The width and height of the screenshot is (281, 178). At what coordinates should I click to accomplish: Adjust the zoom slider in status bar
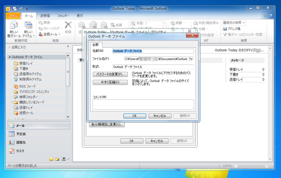point(251,166)
